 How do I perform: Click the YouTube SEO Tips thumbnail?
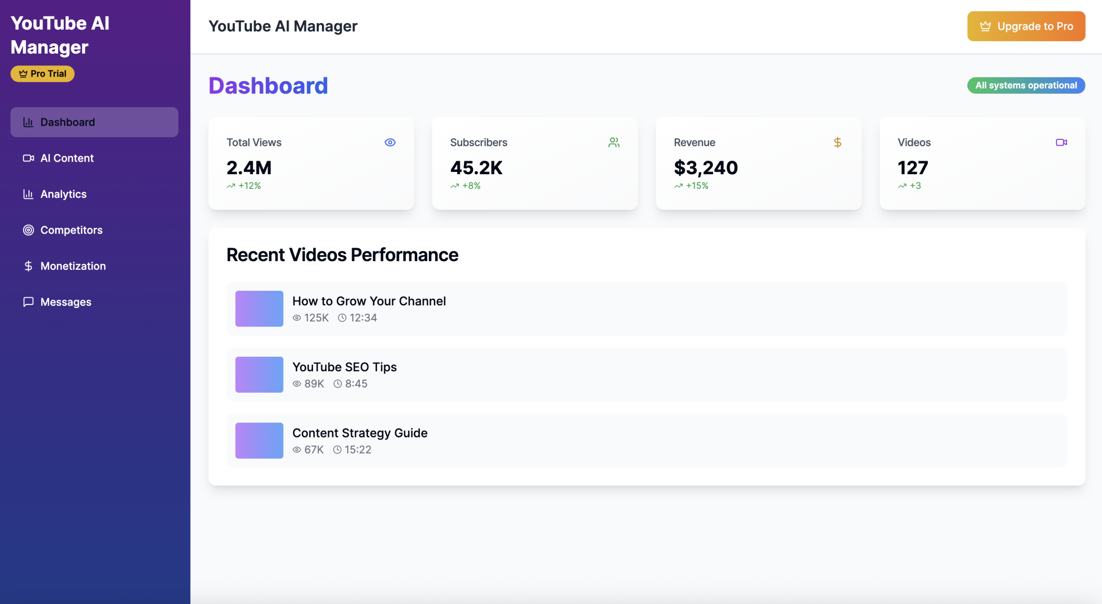click(x=259, y=375)
